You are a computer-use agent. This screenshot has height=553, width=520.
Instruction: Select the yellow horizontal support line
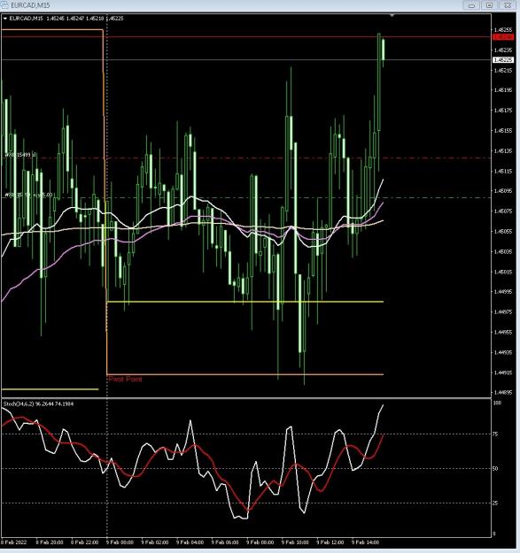(x=245, y=302)
